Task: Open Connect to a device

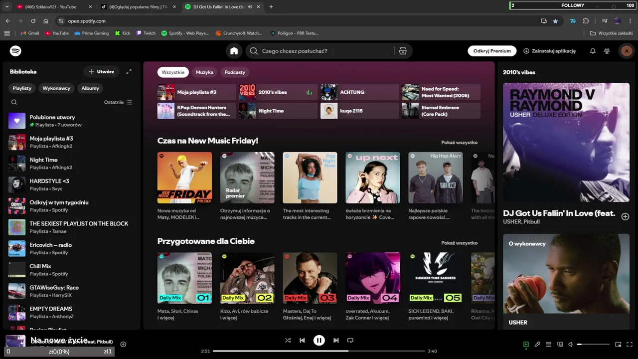Action: click(x=560, y=344)
